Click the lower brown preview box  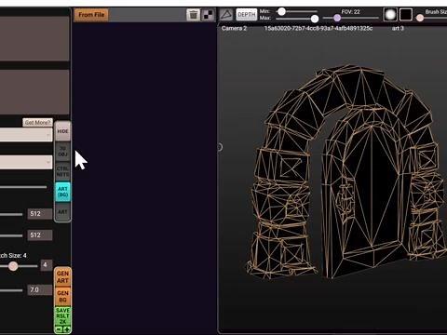[34, 92]
